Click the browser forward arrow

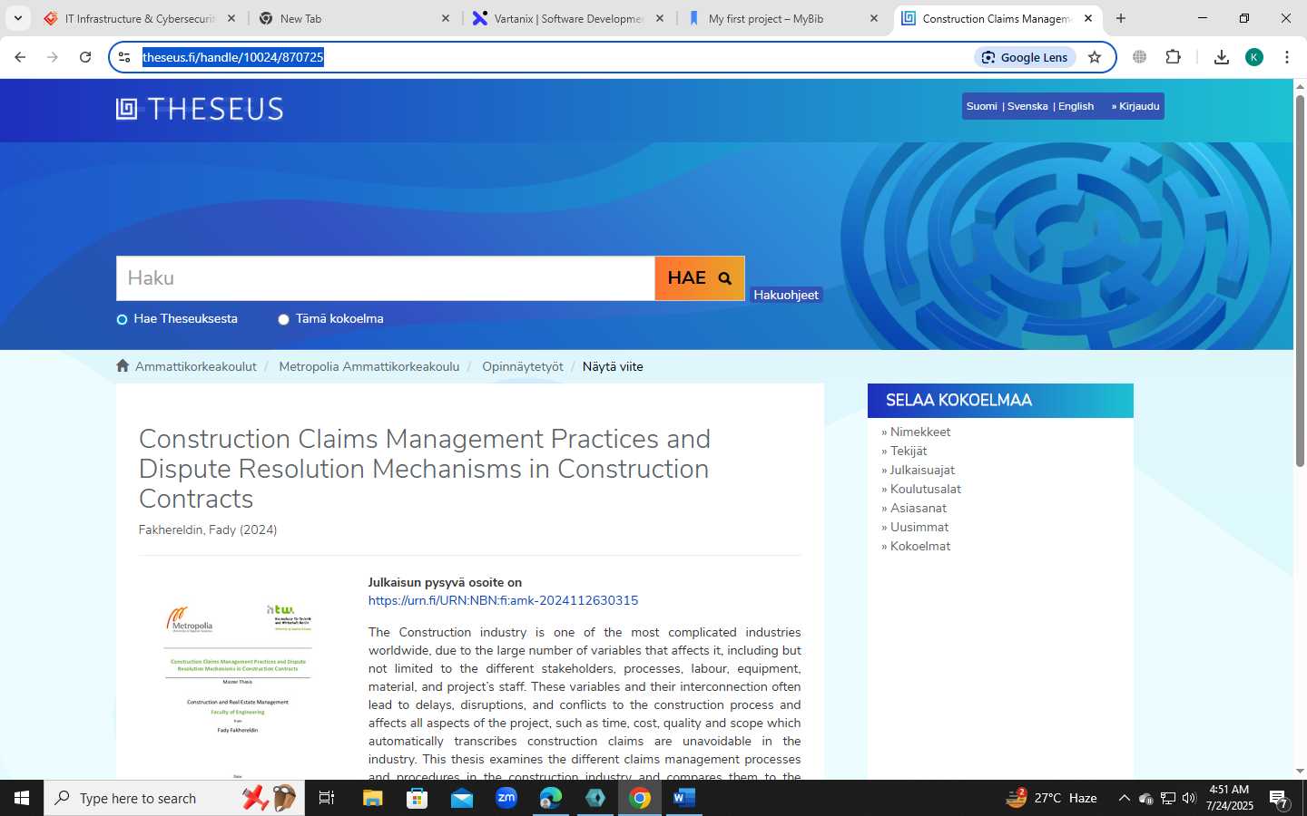click(x=53, y=57)
